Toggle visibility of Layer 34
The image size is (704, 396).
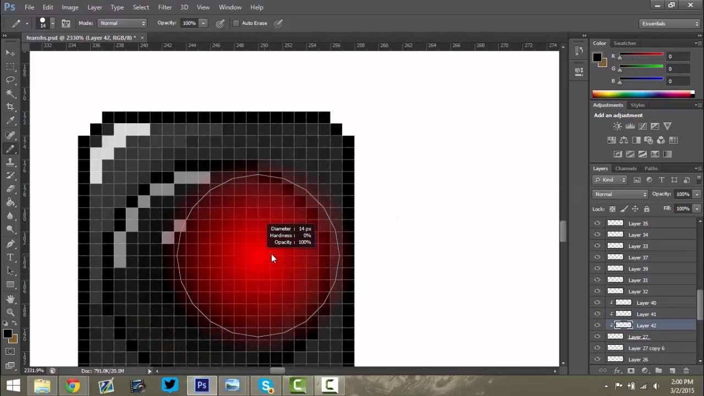(597, 235)
